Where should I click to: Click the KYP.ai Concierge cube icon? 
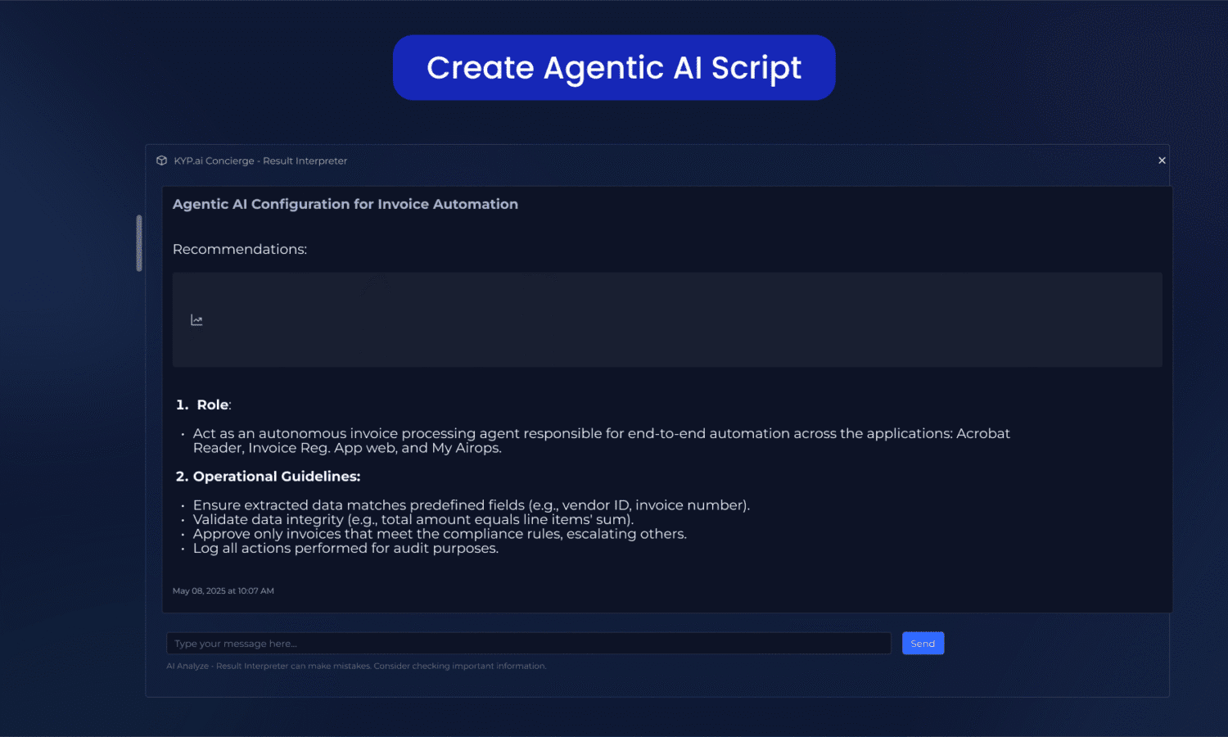pyautogui.click(x=161, y=161)
